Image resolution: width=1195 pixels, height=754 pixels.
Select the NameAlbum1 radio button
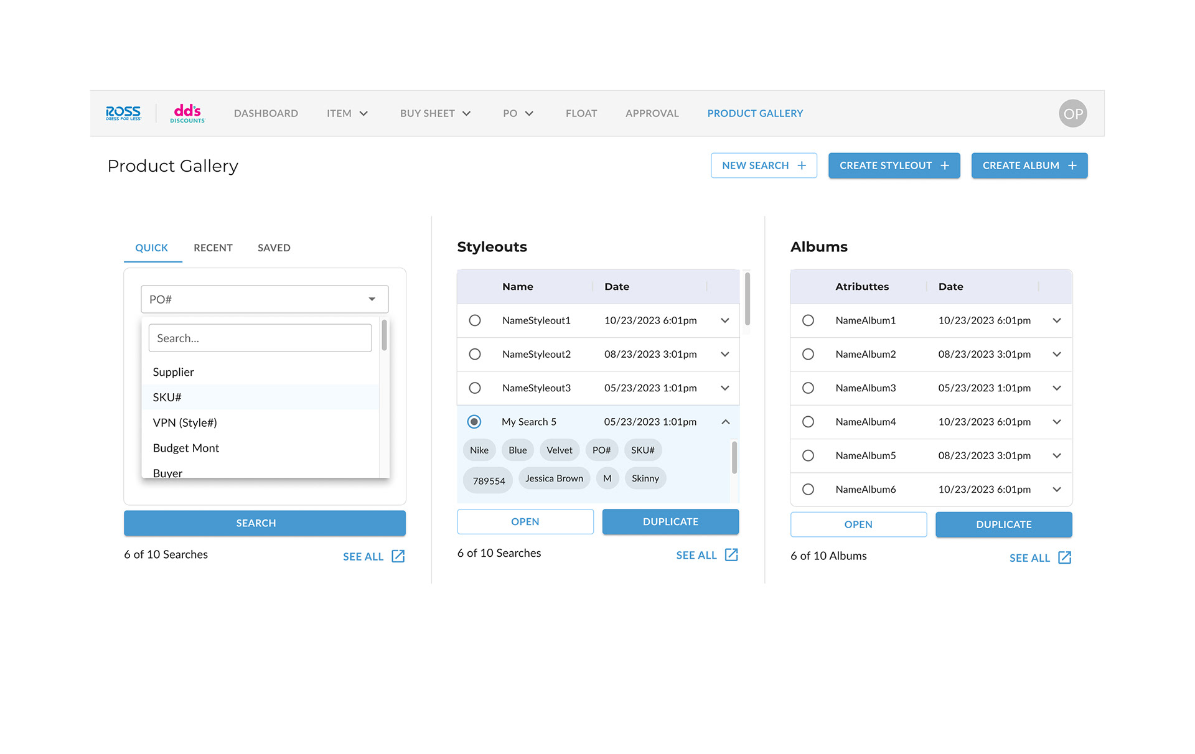point(808,320)
